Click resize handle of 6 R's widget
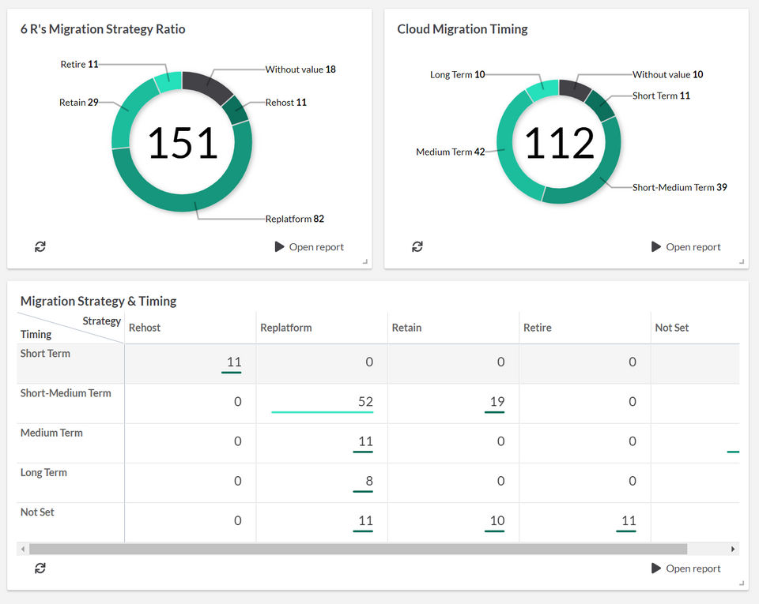The image size is (759, 604). 365,262
